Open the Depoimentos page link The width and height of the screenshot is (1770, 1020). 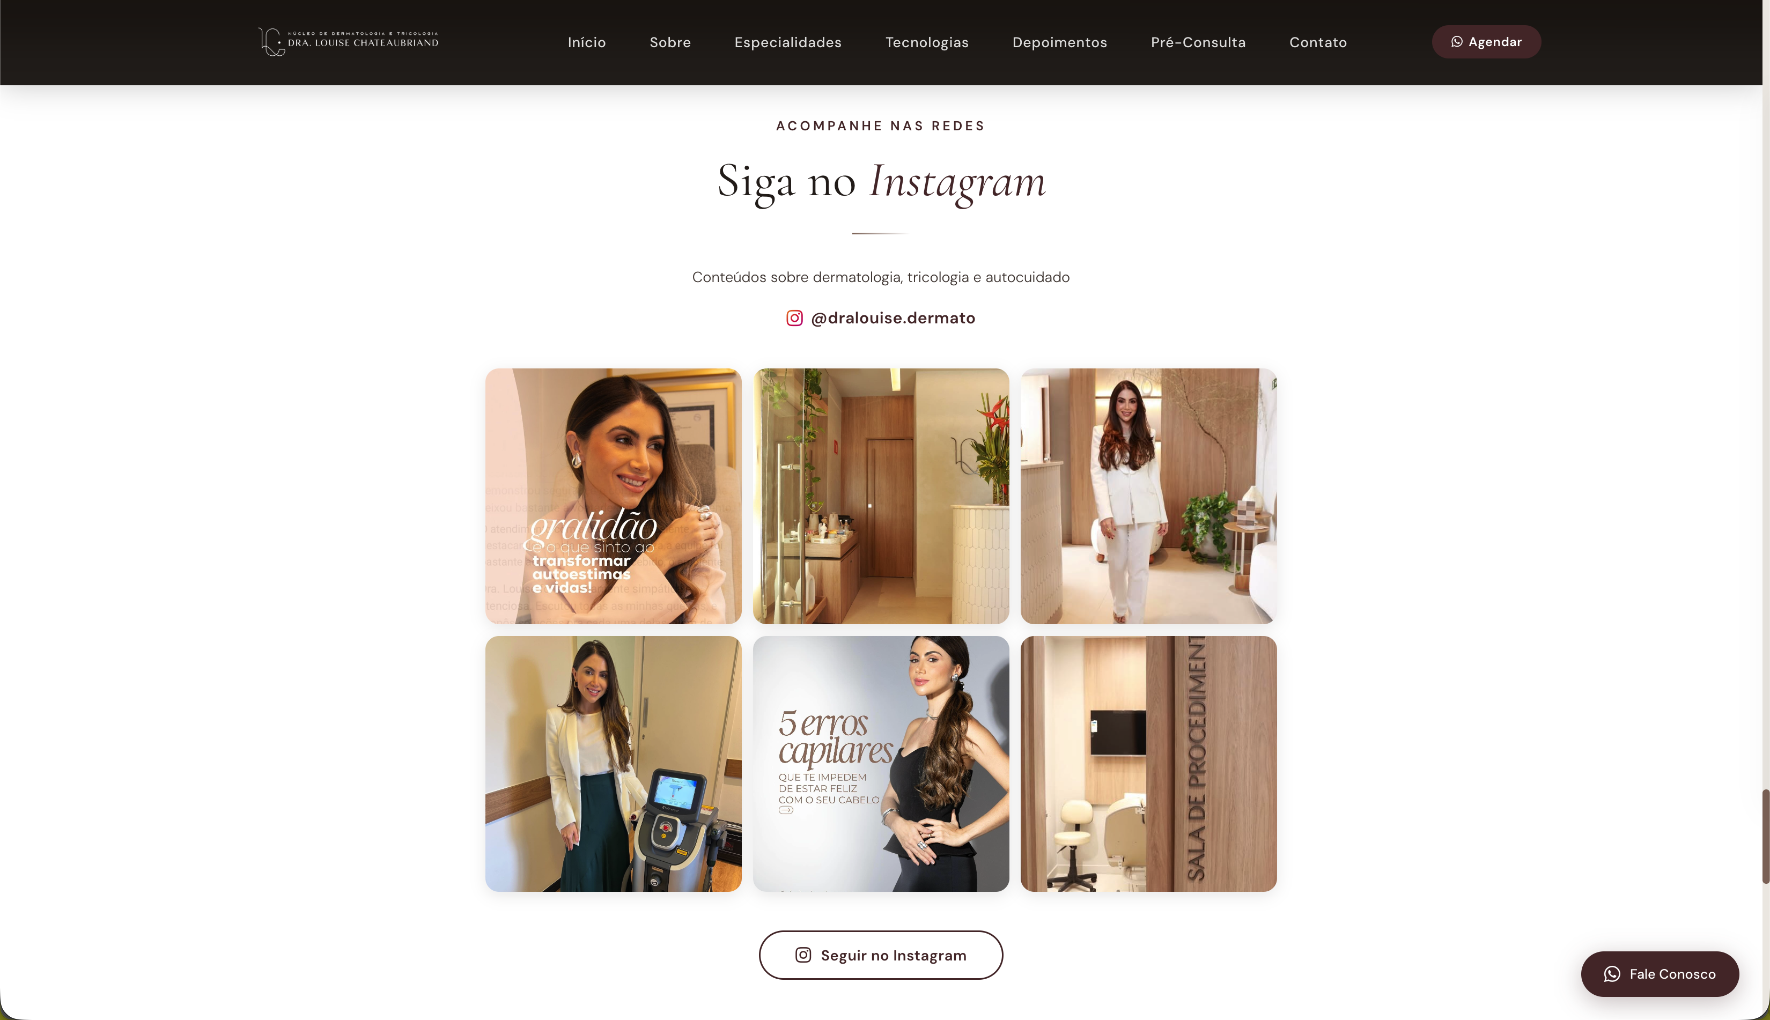(1060, 42)
